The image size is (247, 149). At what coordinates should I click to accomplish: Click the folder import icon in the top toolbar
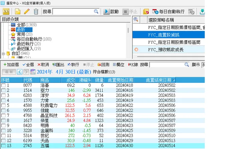pos(146,11)
